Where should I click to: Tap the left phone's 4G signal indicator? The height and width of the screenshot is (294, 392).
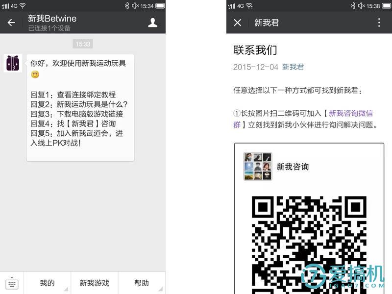[9, 6]
